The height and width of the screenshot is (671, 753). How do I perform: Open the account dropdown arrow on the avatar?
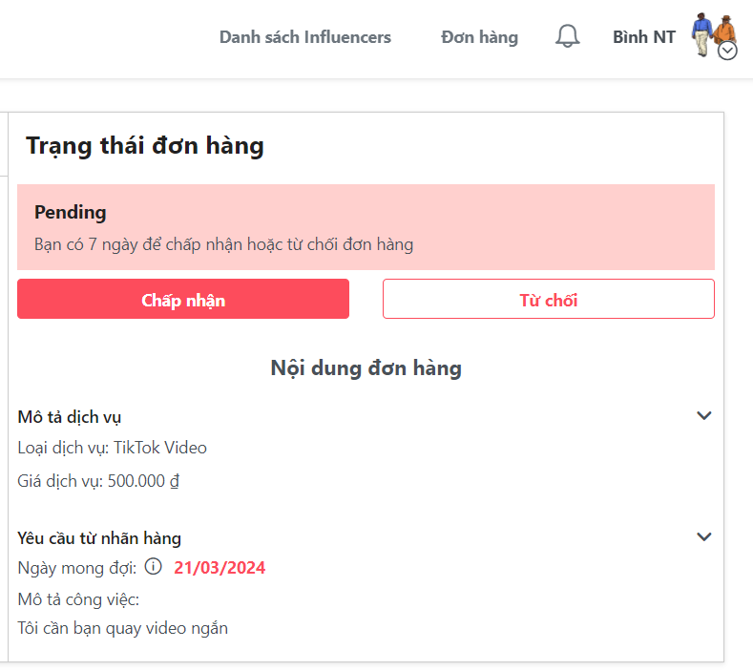tap(727, 52)
